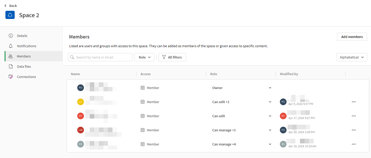
Task: Focus the search by name or email field
Action: tap(100, 57)
